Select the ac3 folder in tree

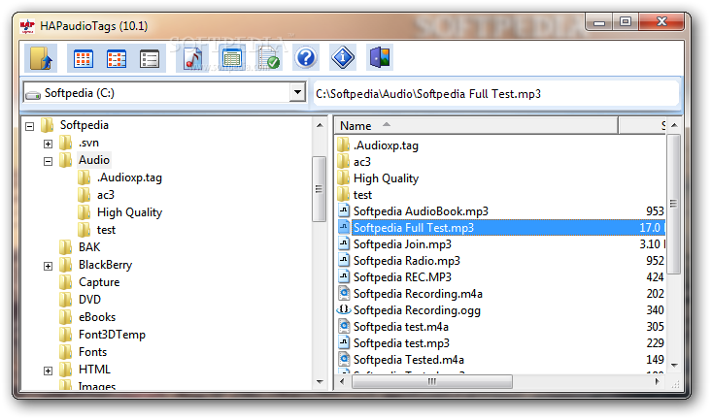tap(105, 195)
